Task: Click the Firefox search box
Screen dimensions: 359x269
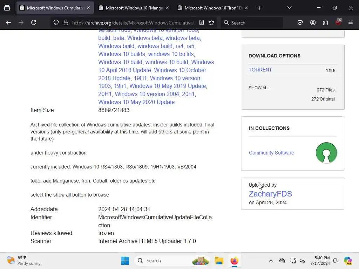Action: pos(252,23)
